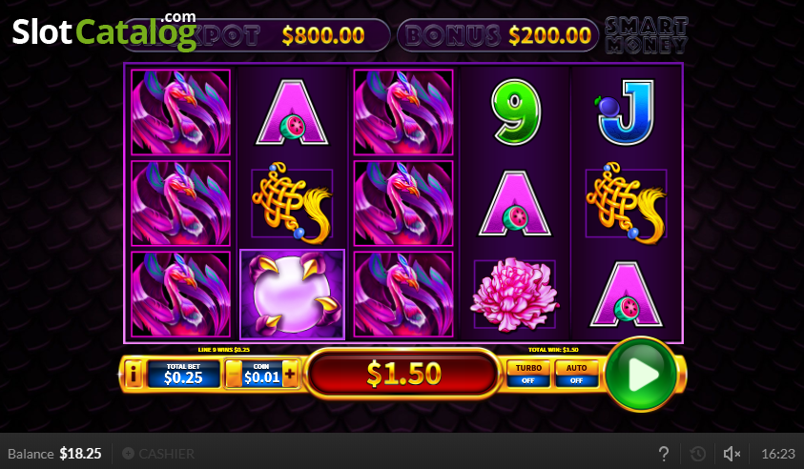
Task: Open the Cashier
Action: tap(158, 454)
